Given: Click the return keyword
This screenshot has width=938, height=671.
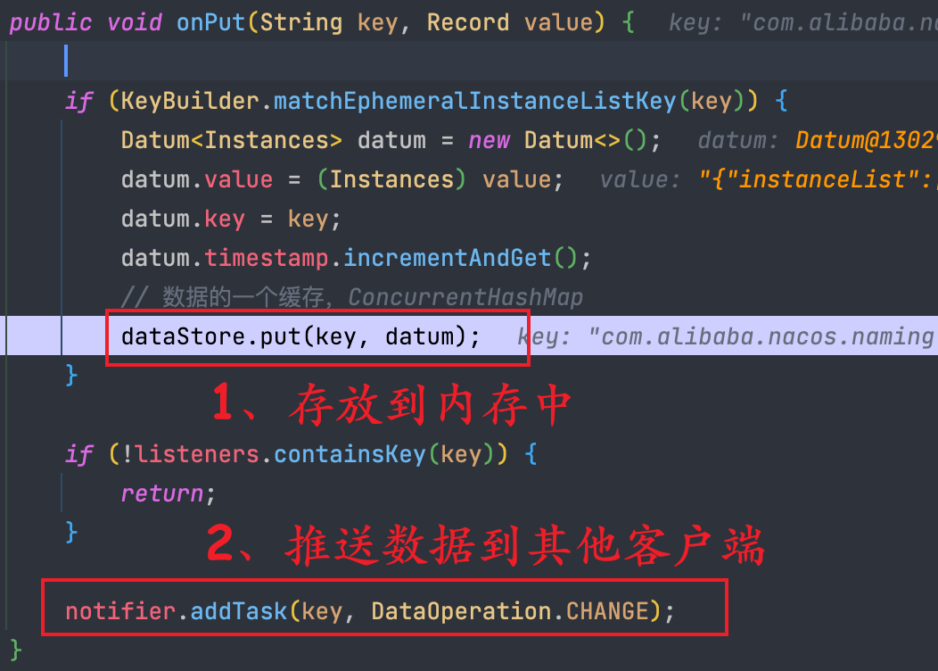Looking at the screenshot, I should (x=162, y=493).
